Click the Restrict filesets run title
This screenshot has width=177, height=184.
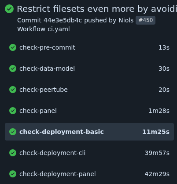point(97,9)
